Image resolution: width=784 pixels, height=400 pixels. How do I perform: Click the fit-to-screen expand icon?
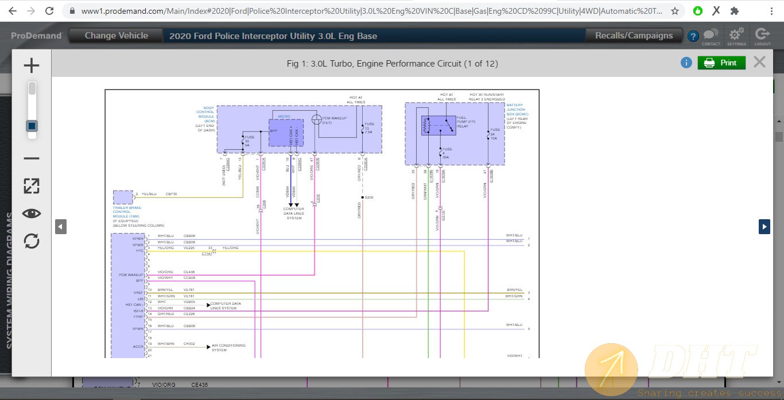pyautogui.click(x=32, y=186)
